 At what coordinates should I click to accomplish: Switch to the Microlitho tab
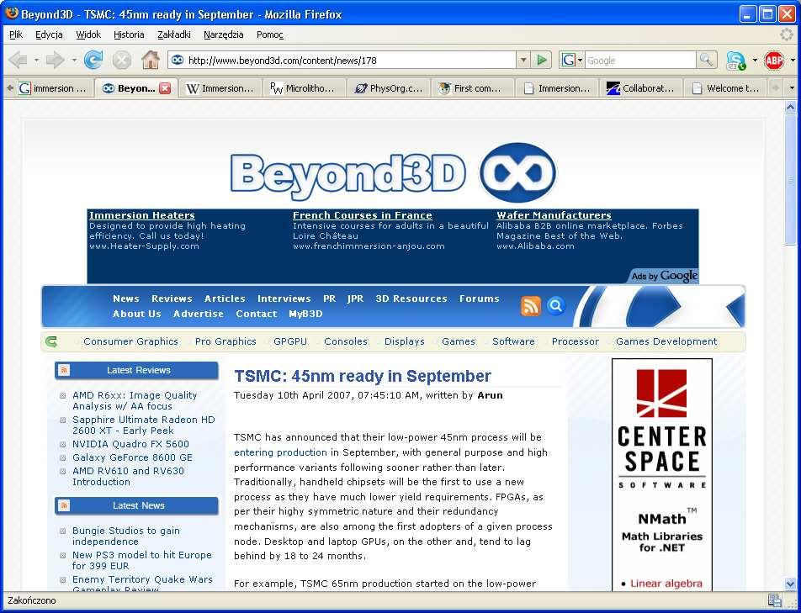[305, 88]
